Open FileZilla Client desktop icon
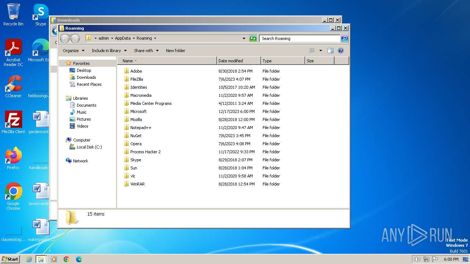Image resolution: width=470 pixels, height=264 pixels. [13, 122]
